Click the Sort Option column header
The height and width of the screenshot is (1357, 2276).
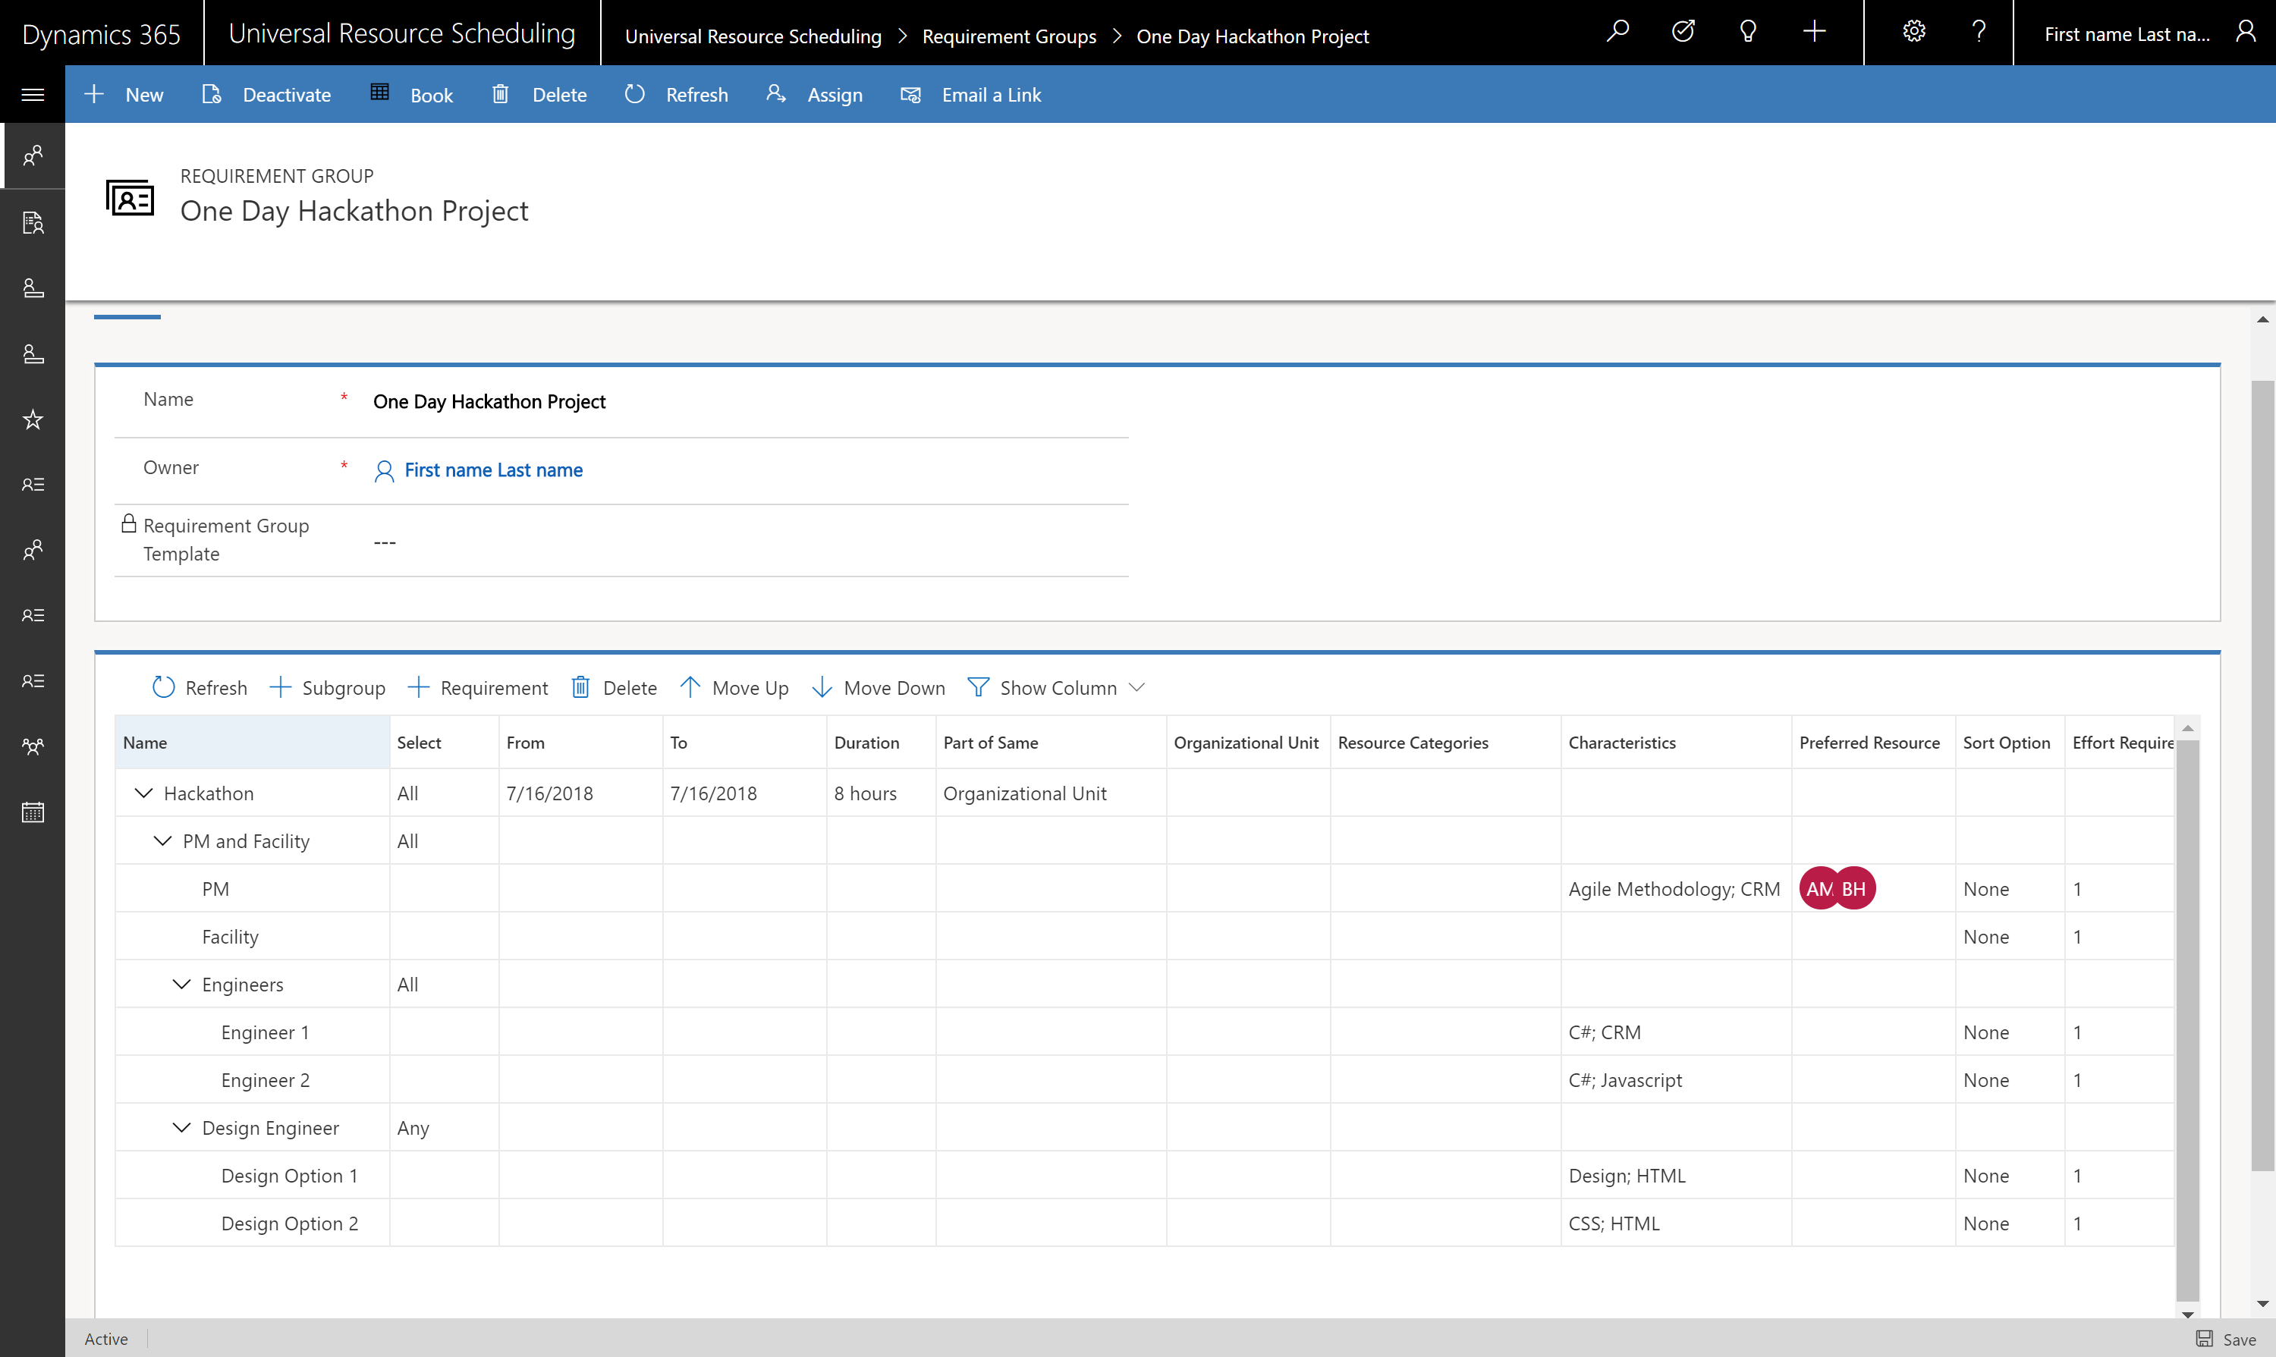(x=2009, y=743)
